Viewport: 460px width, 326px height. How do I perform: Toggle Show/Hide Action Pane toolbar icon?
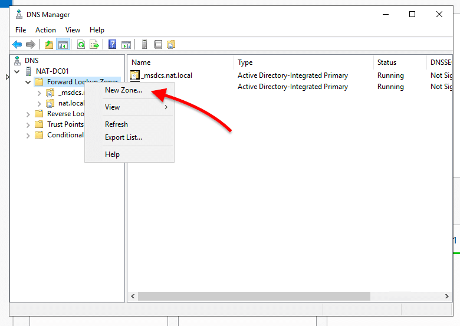[x=126, y=45]
